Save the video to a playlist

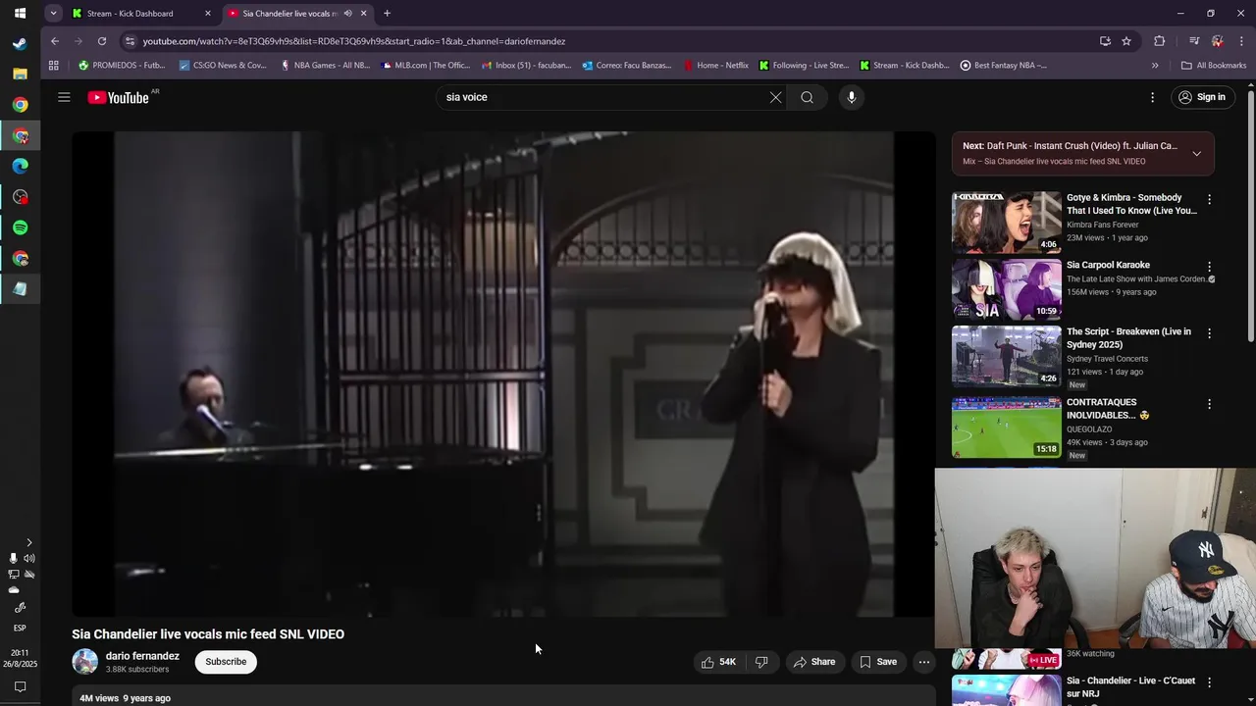coord(878,662)
